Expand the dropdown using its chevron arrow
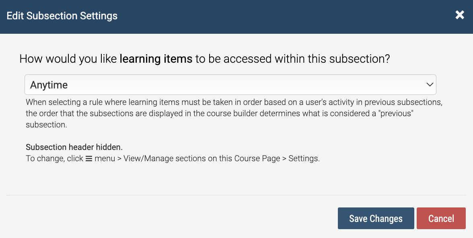This screenshot has height=238, width=473. coord(430,85)
